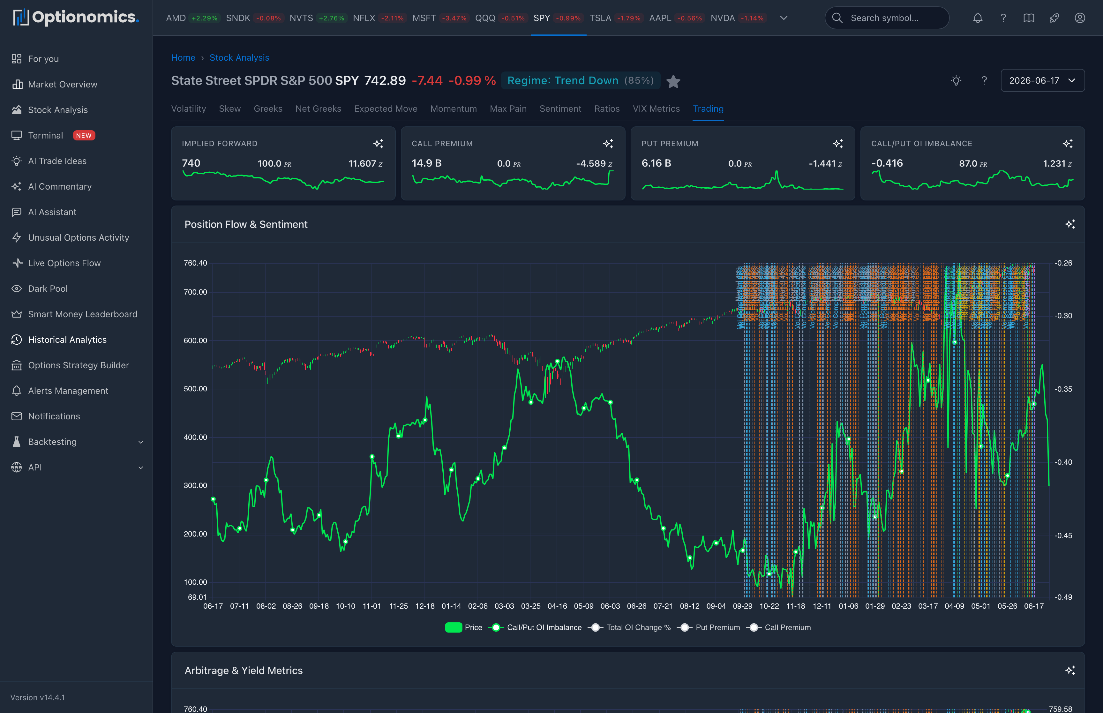This screenshot has height=713, width=1103.
Task: Open For you in sidebar
Action: click(x=76, y=59)
